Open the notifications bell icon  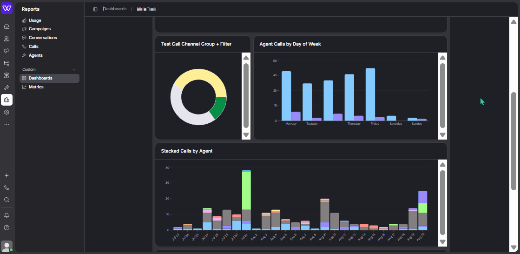coord(7,215)
